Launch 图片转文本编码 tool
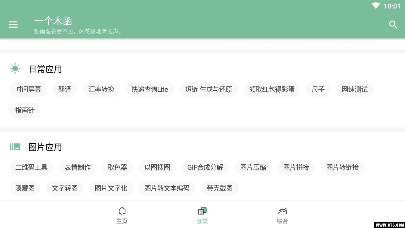The image size is (405, 228). 167,188
